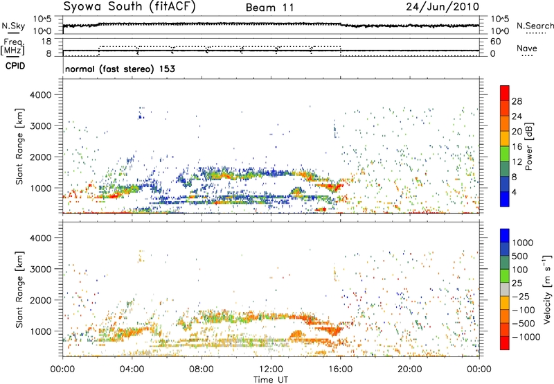Select the Power colorbar segment between 24 and 28
This screenshot has height=384, width=554.
(505, 108)
